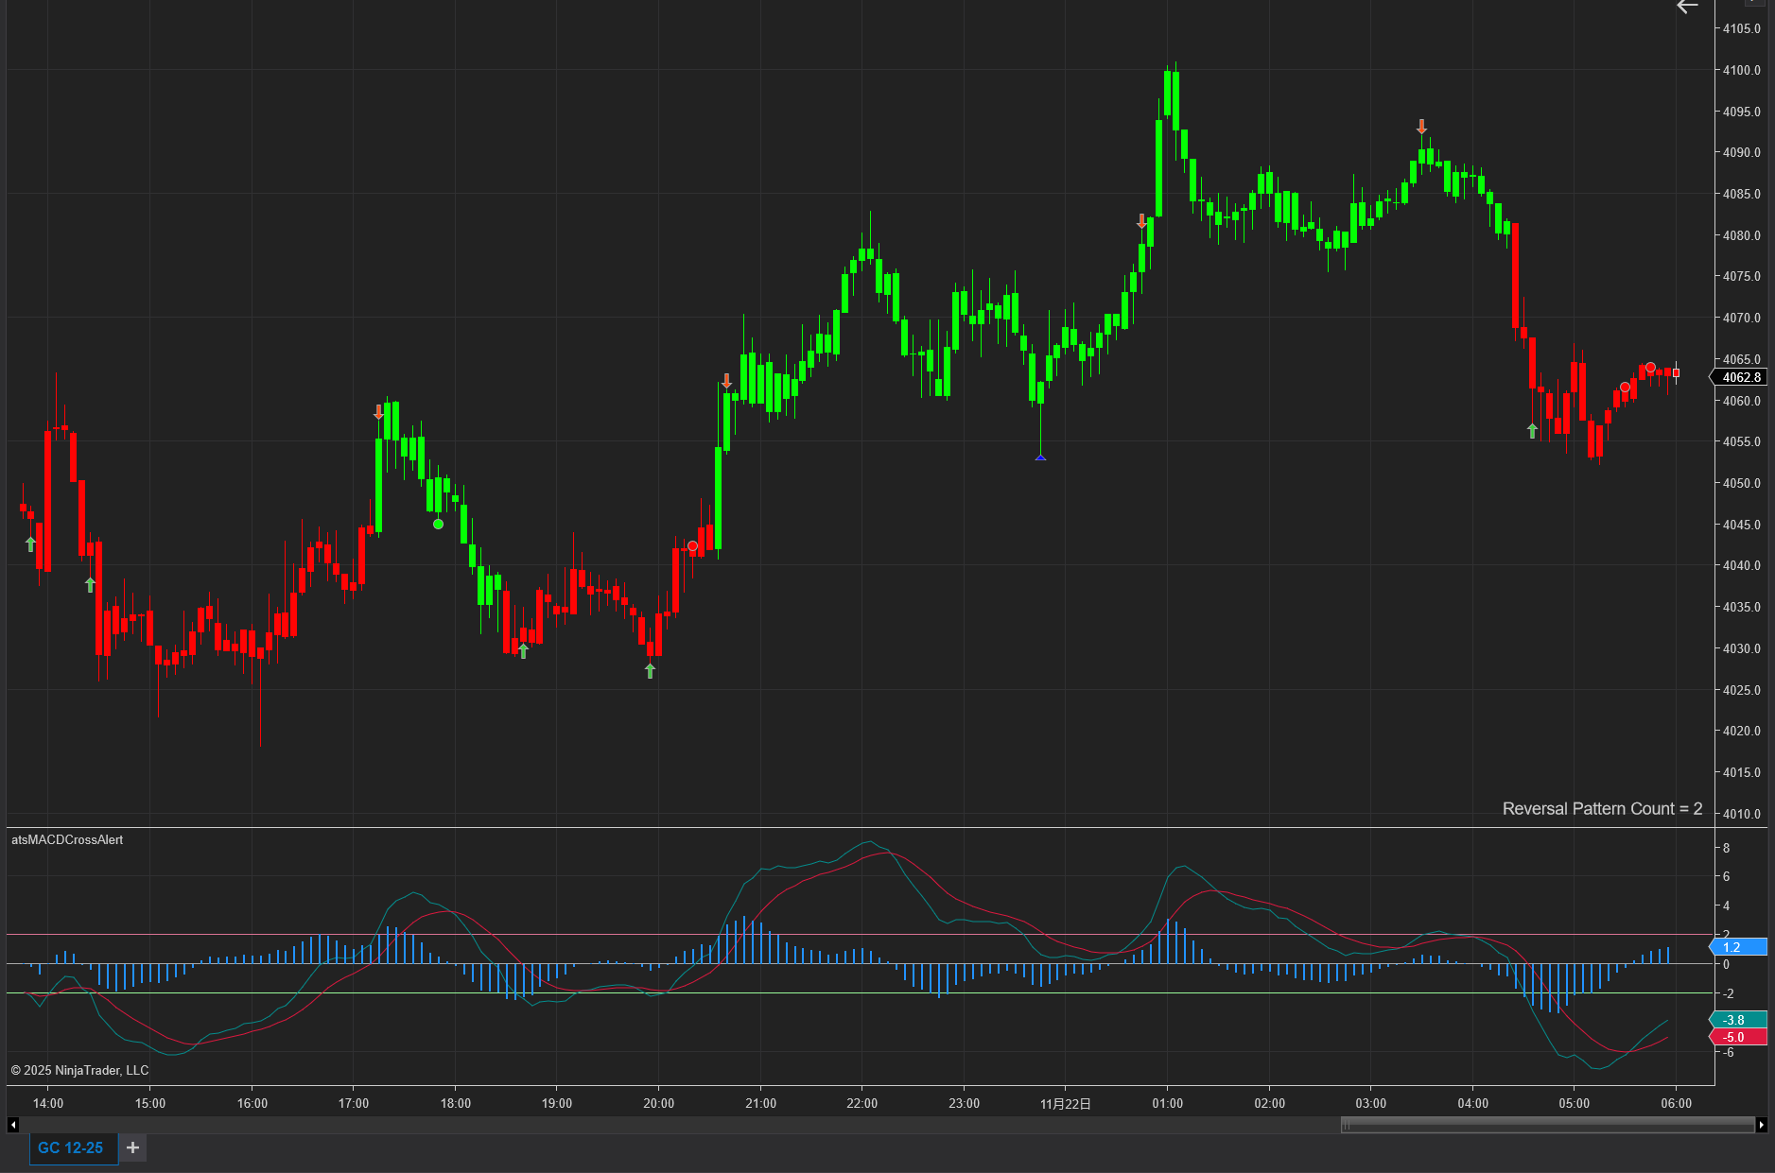Click the Reversal Pattern Count text
The height and width of the screenshot is (1173, 1775).
click(1602, 808)
